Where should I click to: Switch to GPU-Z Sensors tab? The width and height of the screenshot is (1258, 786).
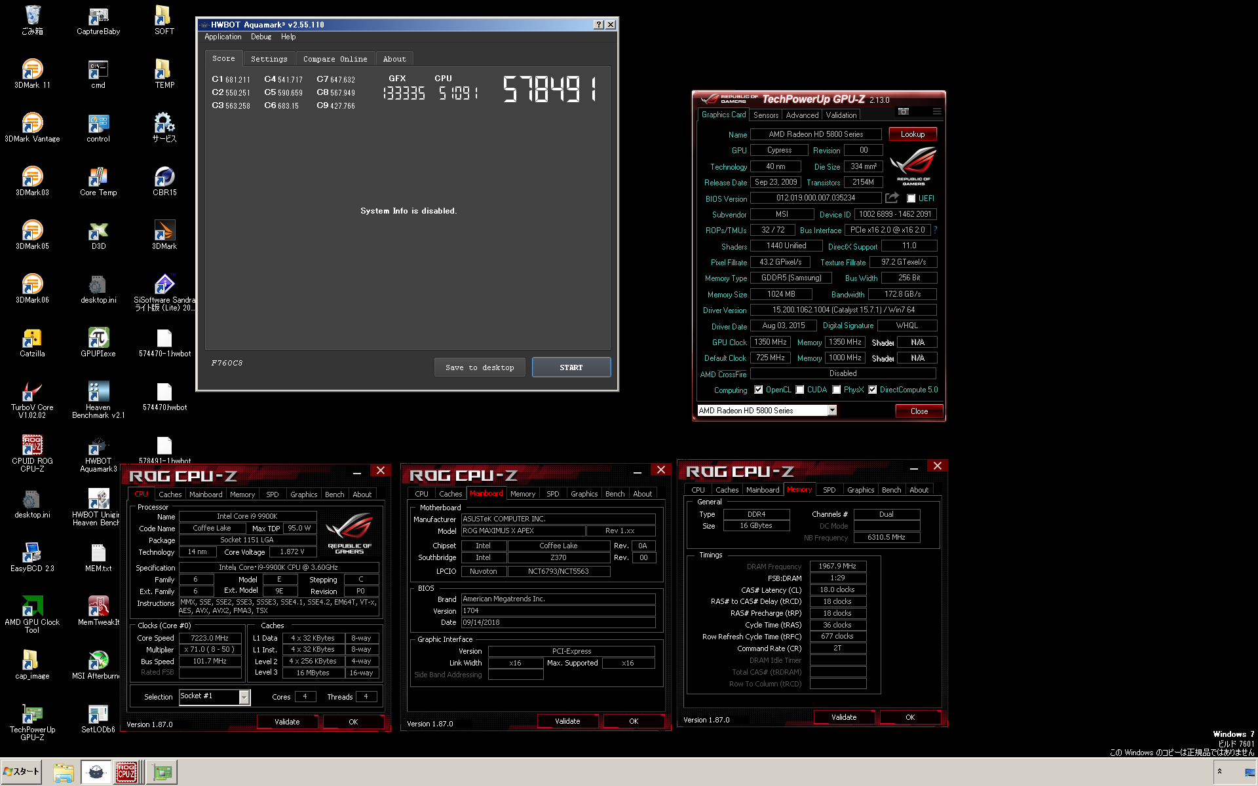click(765, 115)
